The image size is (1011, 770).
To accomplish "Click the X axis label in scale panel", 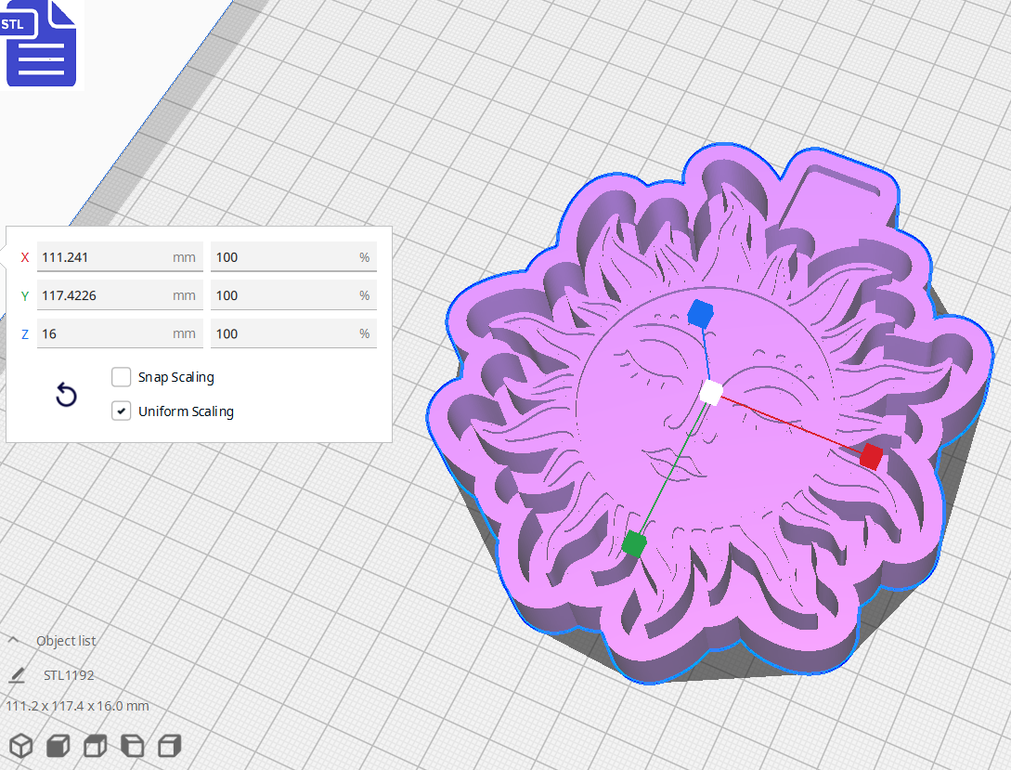I will pos(24,257).
